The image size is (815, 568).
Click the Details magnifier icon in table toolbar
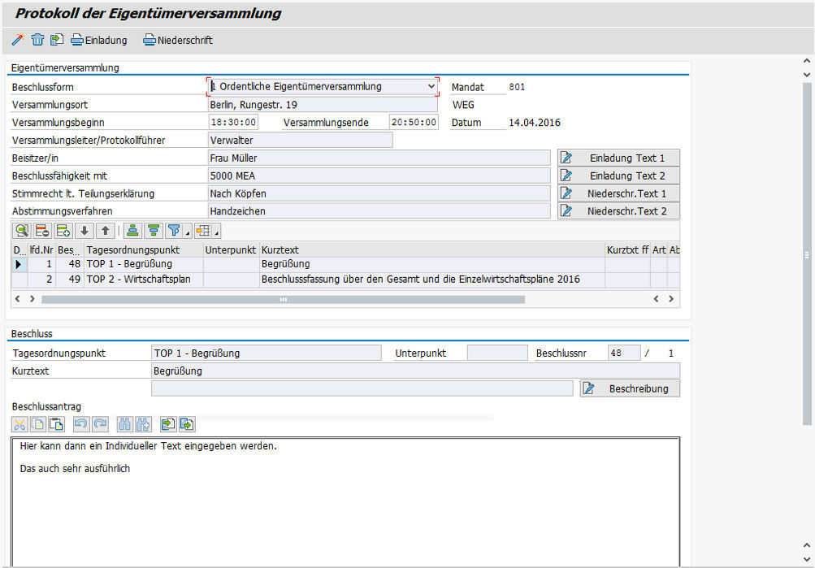point(21,230)
